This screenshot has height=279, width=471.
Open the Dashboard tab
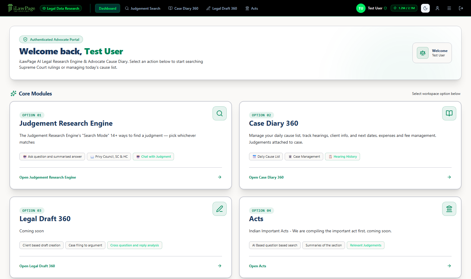click(107, 8)
